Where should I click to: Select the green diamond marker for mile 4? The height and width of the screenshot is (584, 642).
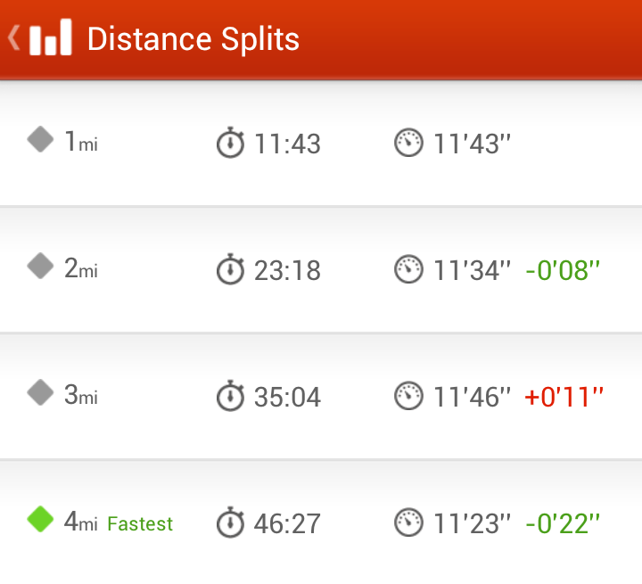(40, 519)
